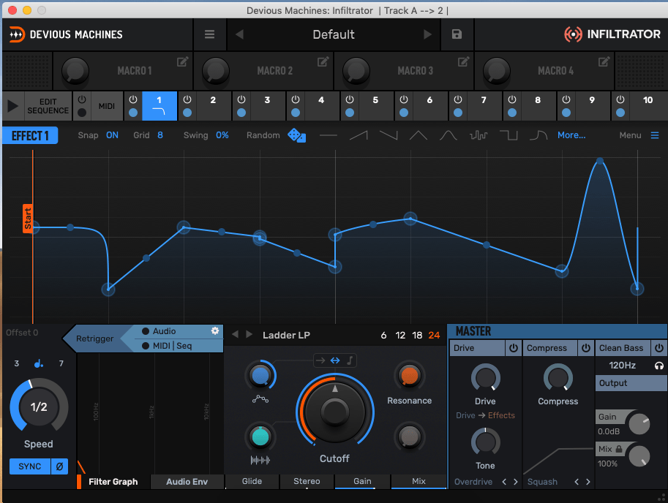Select next filter type arrow
668x503 pixels.
(x=249, y=335)
